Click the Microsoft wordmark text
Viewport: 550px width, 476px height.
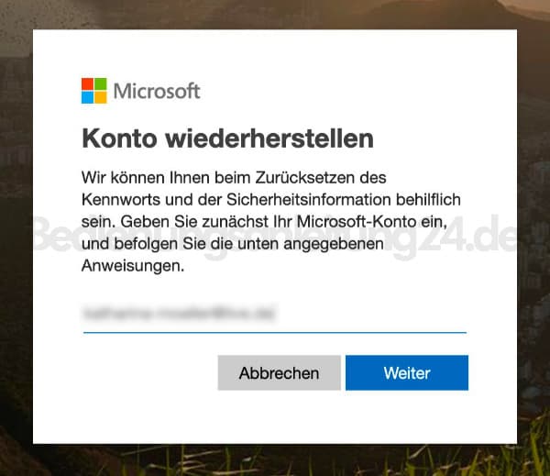click(x=157, y=92)
